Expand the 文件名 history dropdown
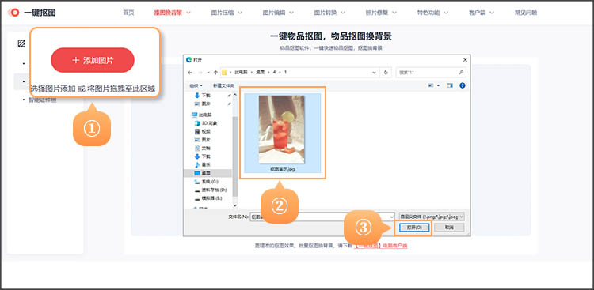Image resolution: width=594 pixels, height=290 pixels. (x=391, y=217)
